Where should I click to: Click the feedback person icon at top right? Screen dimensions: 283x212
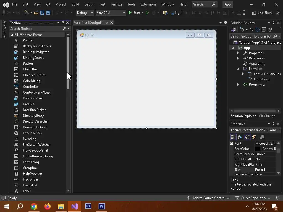coord(278,13)
